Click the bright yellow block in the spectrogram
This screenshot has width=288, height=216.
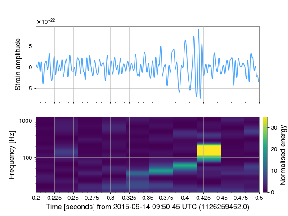pyautogui.click(x=209, y=150)
